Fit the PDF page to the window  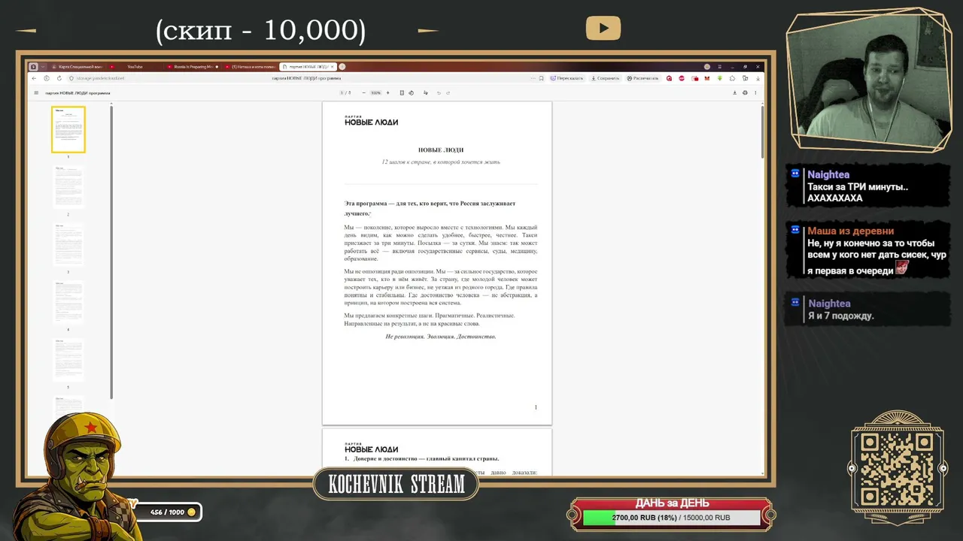click(402, 93)
